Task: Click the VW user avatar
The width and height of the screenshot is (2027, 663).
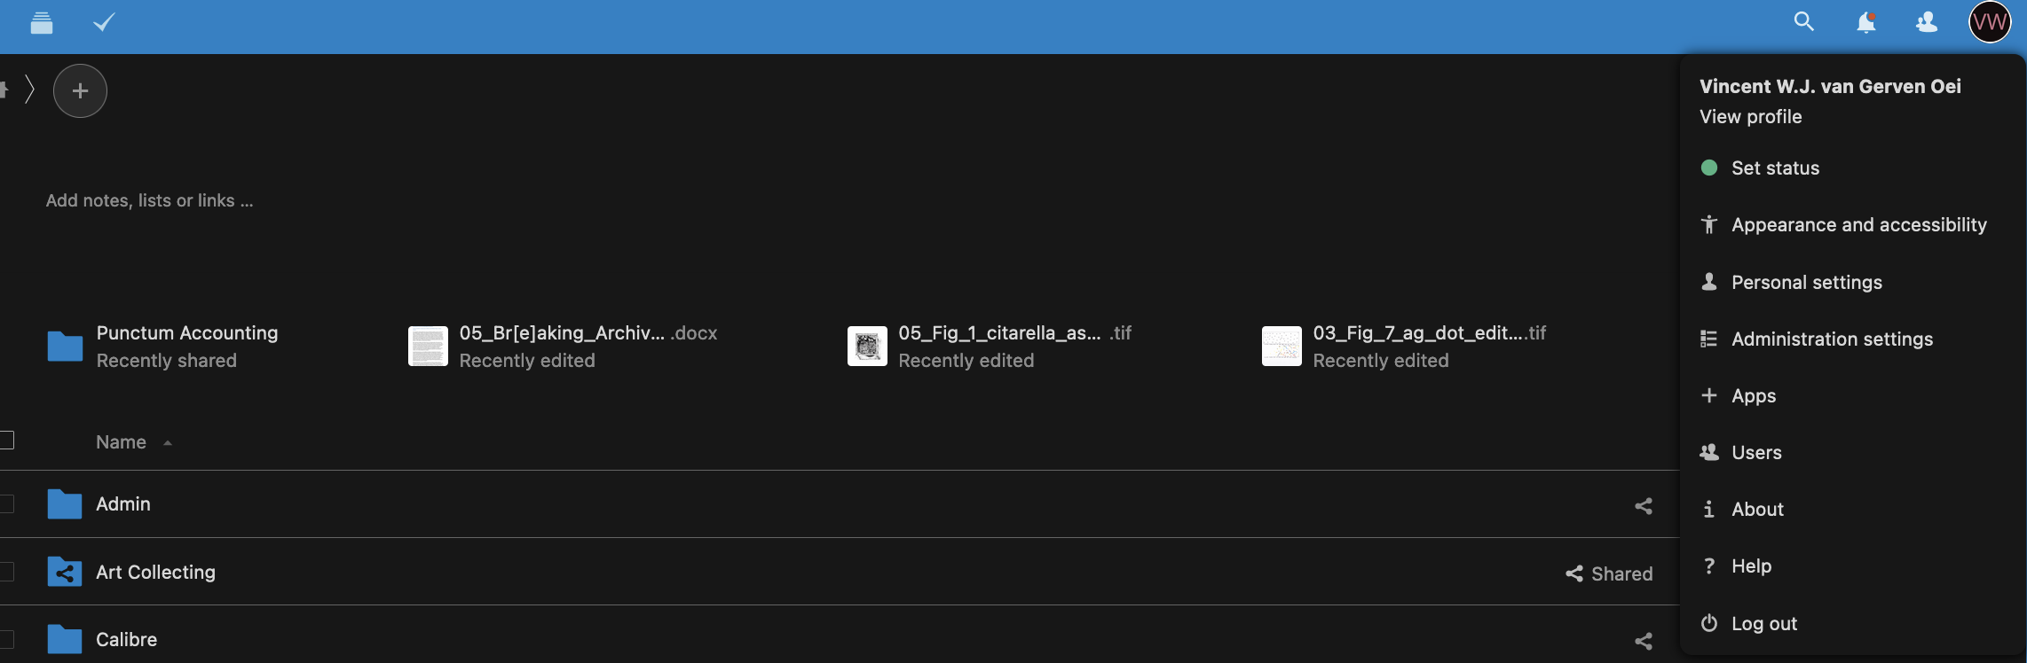Action: (1990, 22)
